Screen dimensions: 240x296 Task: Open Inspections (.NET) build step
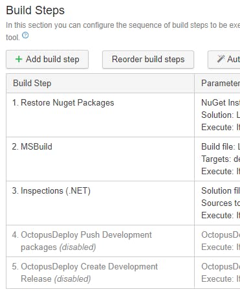click(x=51, y=191)
